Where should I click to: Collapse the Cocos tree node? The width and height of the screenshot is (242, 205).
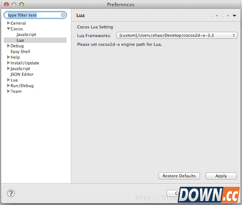tap(8, 29)
